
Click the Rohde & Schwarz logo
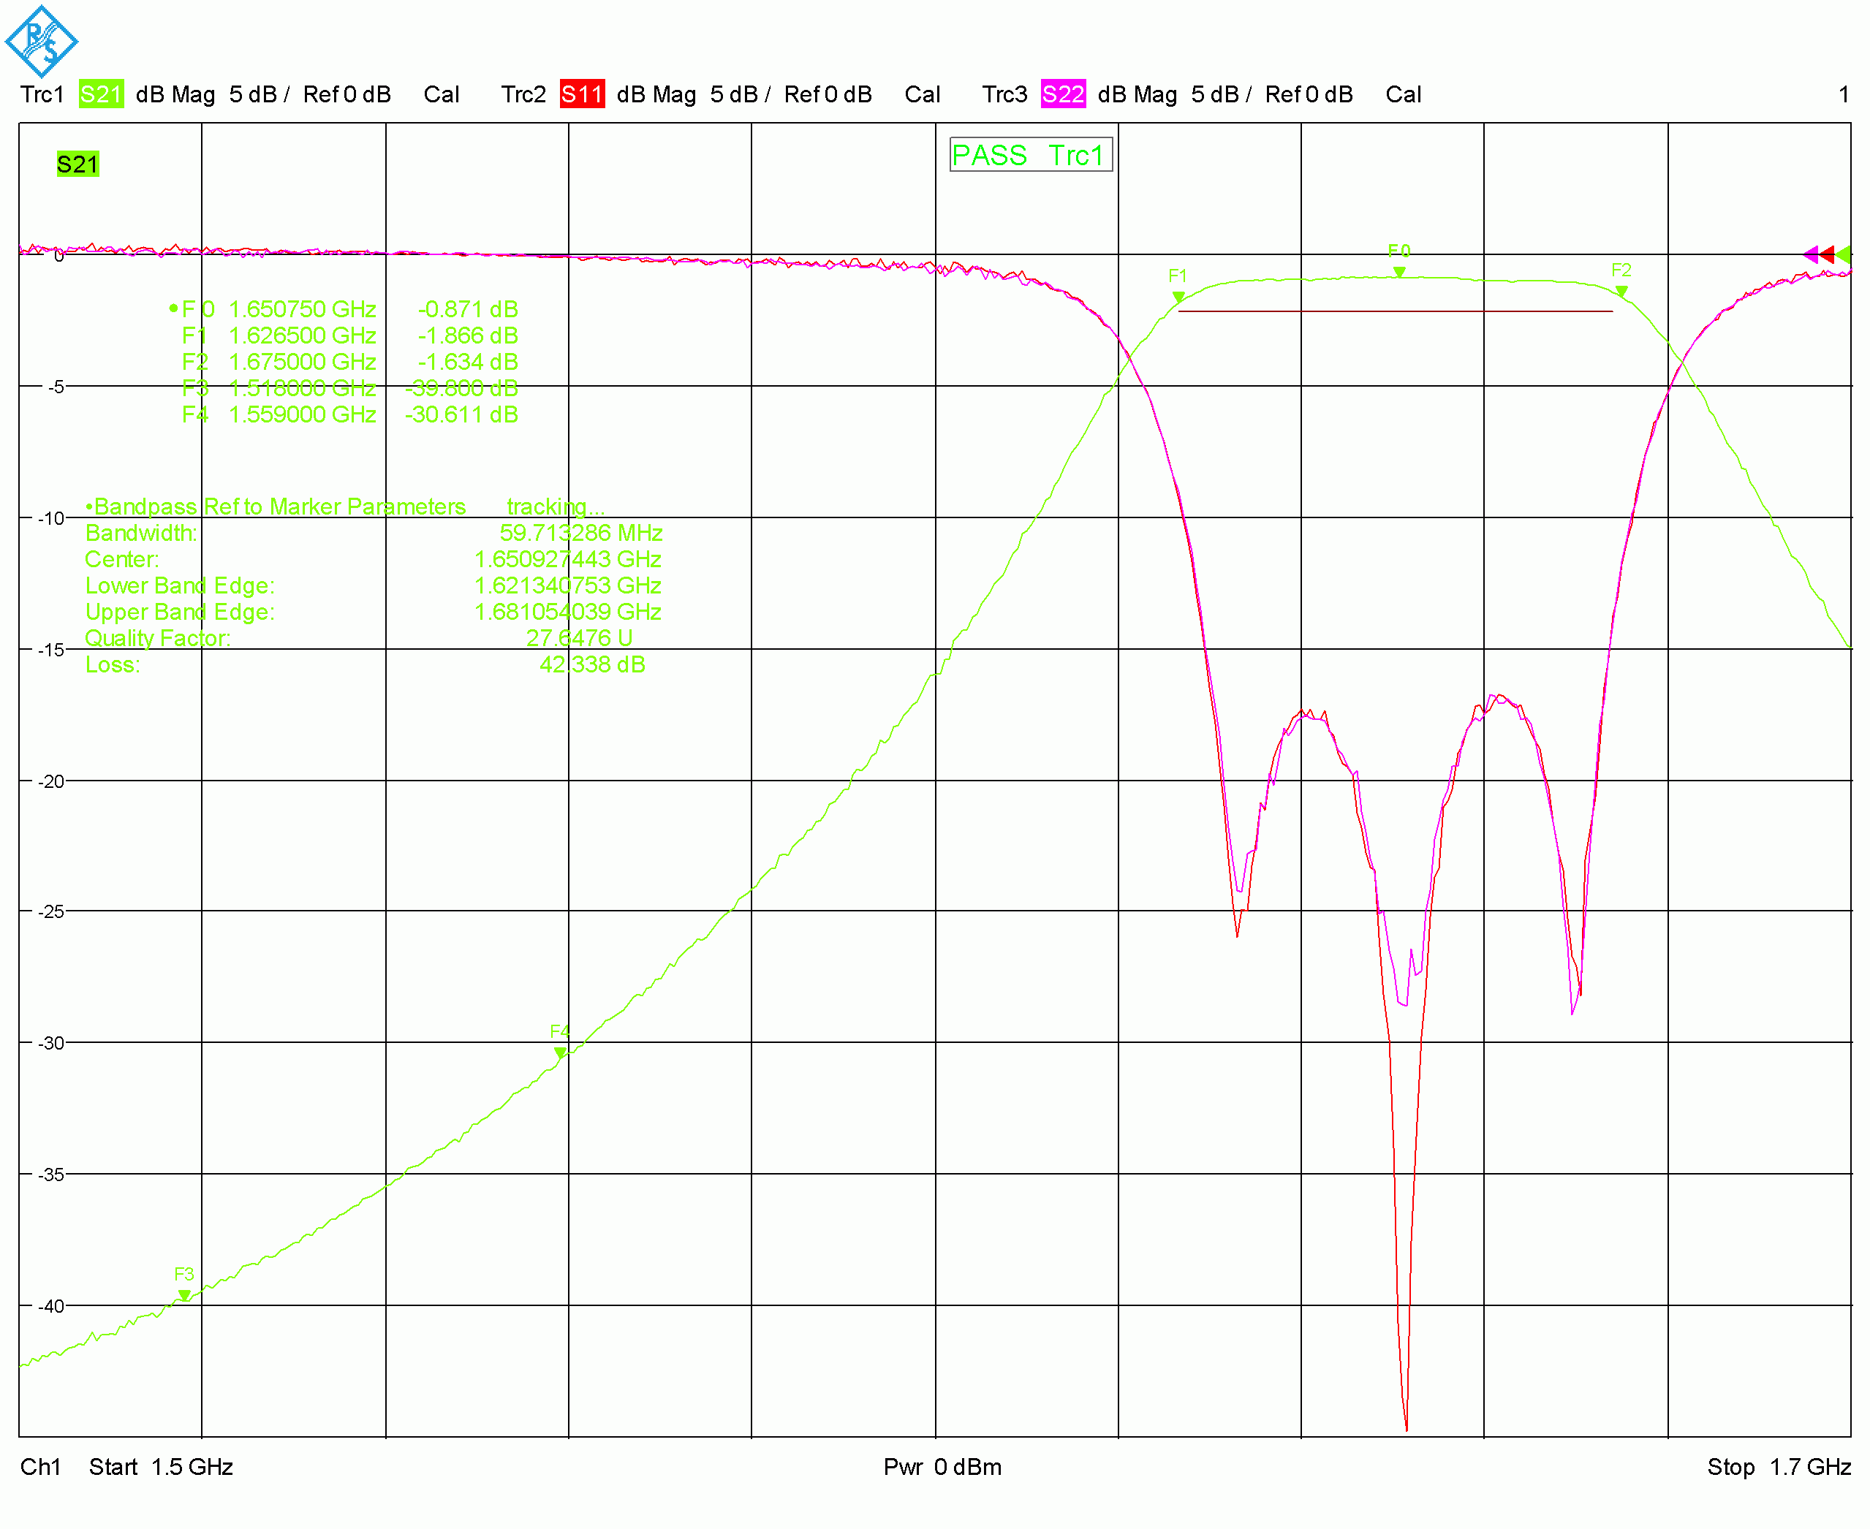[x=42, y=42]
